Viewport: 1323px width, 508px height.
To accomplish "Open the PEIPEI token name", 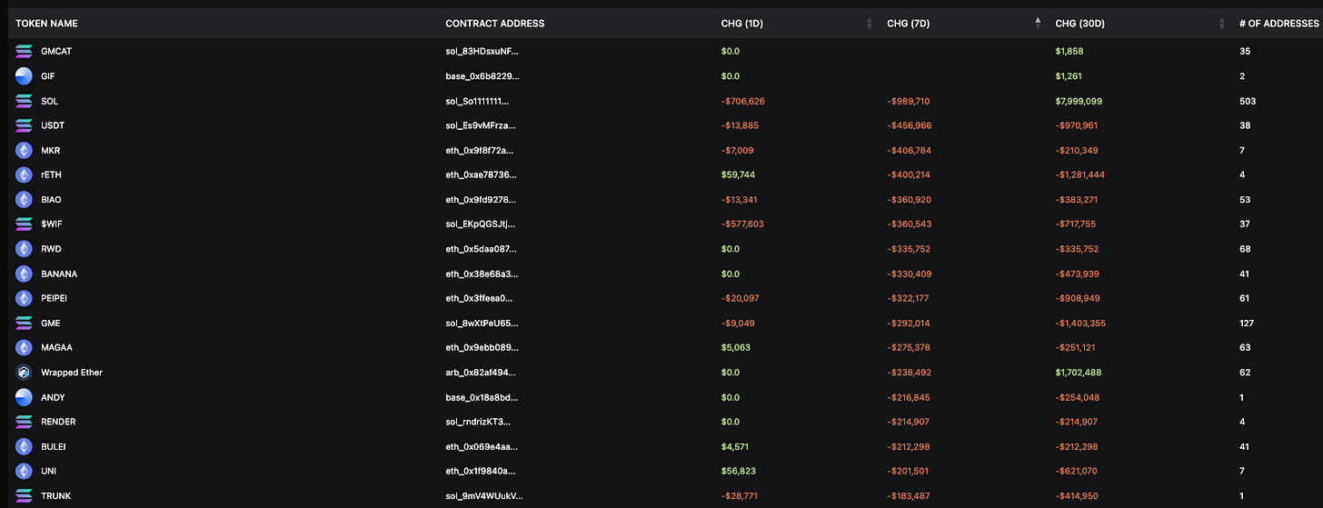I will point(55,298).
